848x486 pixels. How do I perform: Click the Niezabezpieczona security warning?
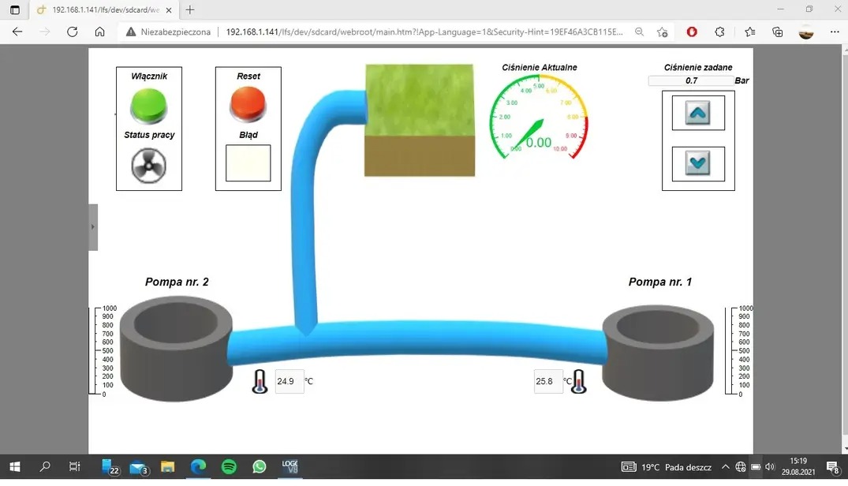click(168, 32)
